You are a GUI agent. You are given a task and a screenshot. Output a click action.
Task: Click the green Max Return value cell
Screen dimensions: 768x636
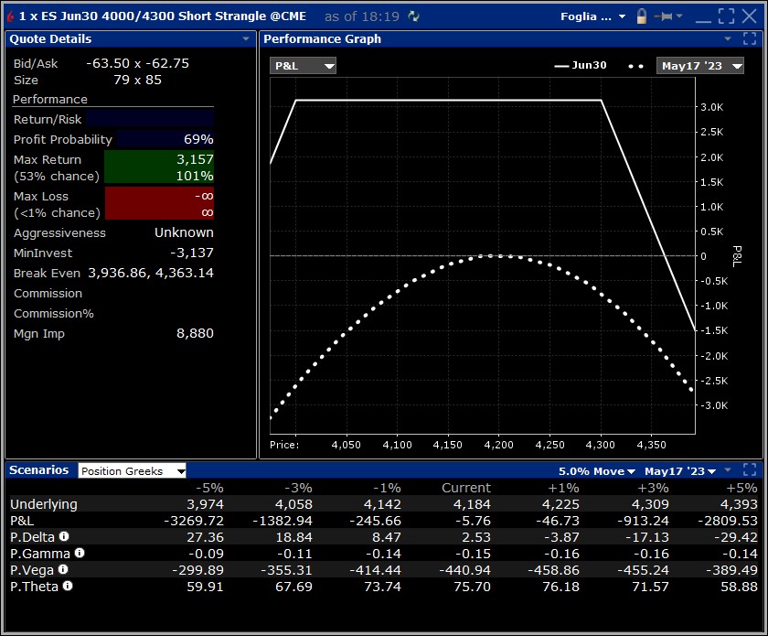[159, 167]
